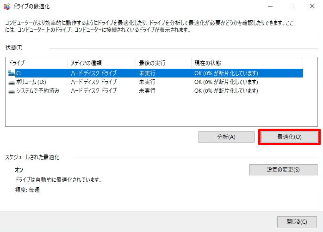This screenshot has width=323, height=232.
Task: Sort by ドライブ column header
Action: click(x=37, y=63)
